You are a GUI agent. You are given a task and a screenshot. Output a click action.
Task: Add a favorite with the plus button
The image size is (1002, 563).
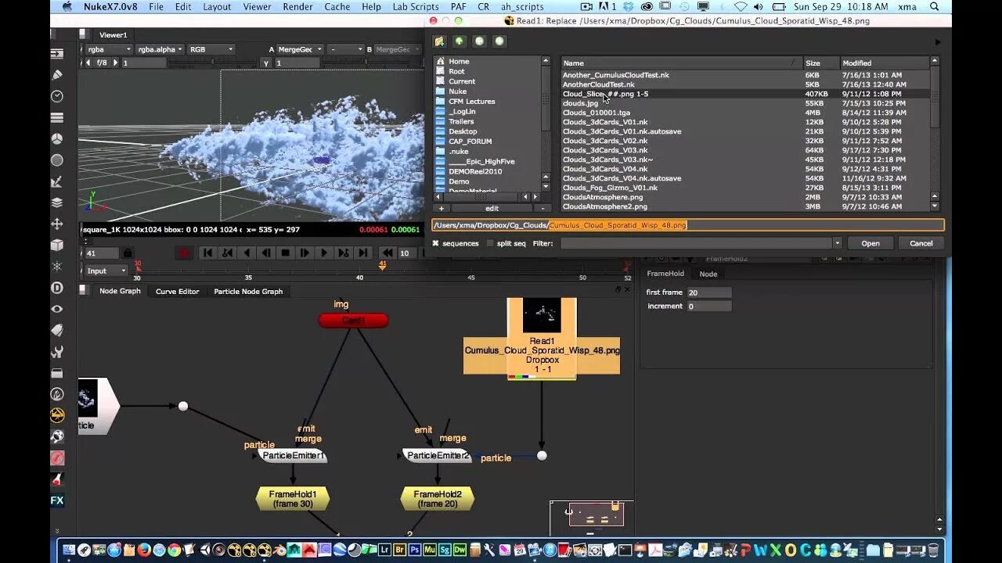442,209
